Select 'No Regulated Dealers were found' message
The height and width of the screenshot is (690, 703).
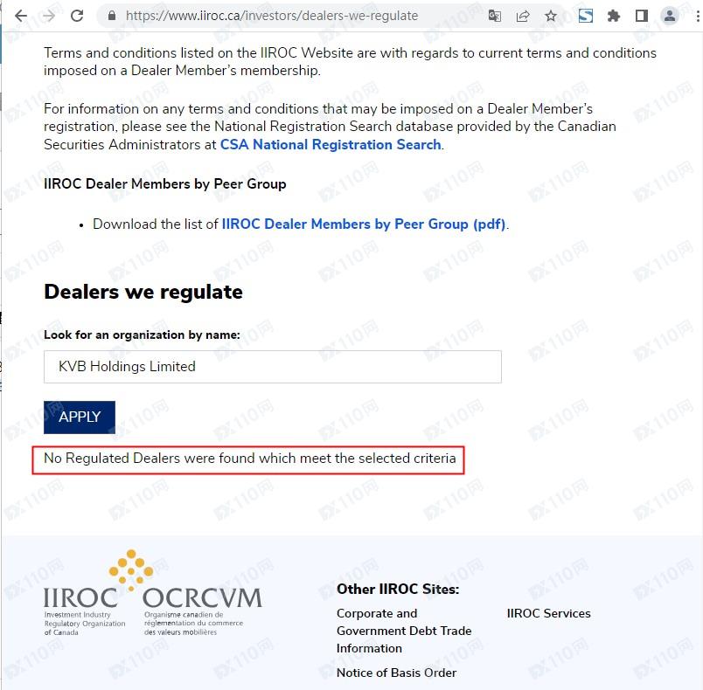coord(250,459)
